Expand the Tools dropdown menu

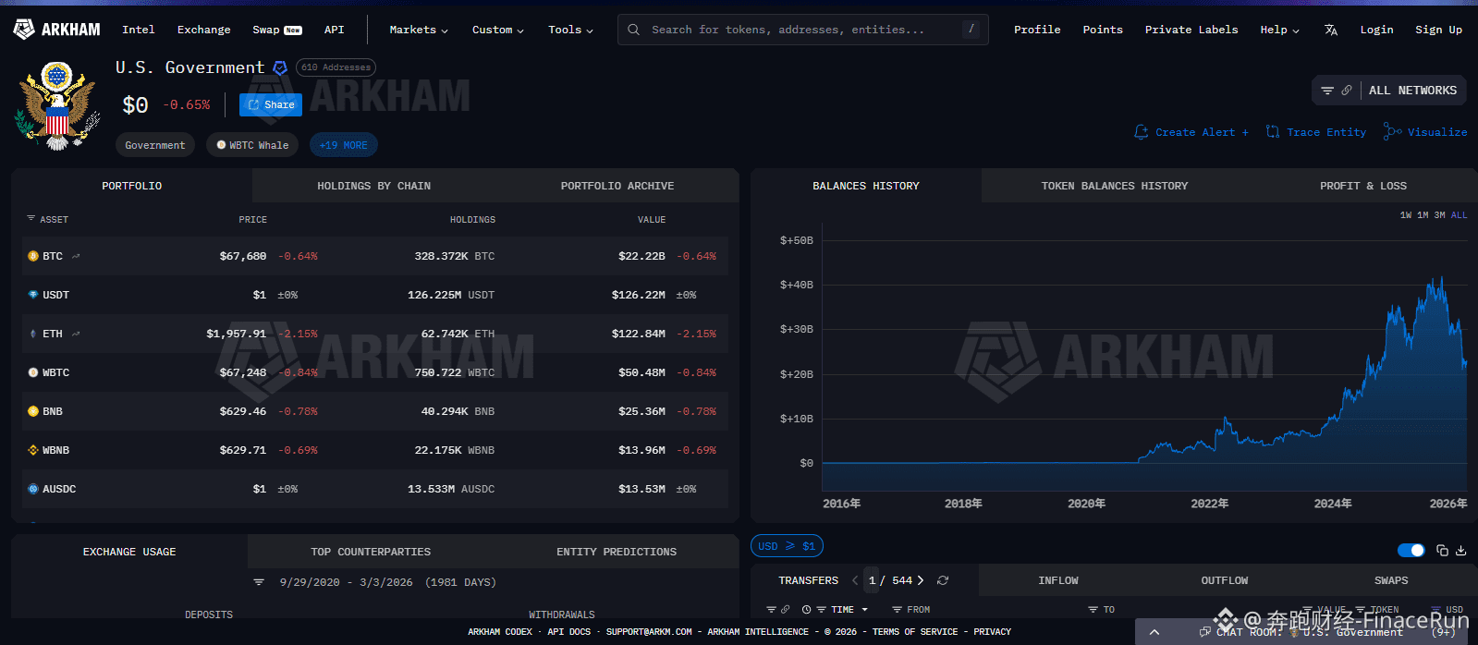tap(570, 30)
